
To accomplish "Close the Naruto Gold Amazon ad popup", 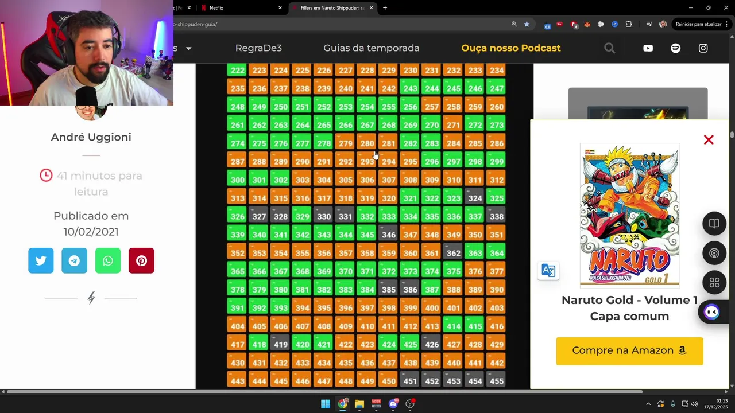I will pos(709,140).
